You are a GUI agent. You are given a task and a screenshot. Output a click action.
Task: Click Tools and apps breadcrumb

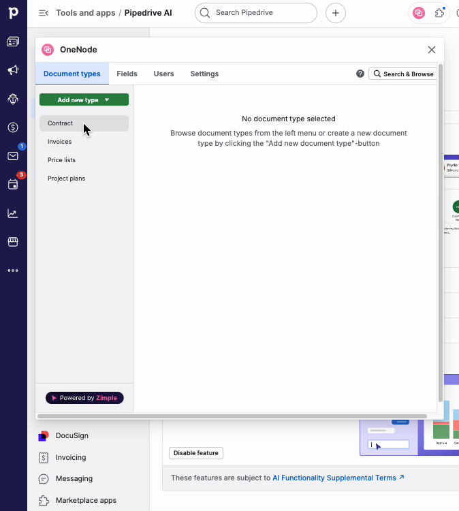(x=86, y=13)
